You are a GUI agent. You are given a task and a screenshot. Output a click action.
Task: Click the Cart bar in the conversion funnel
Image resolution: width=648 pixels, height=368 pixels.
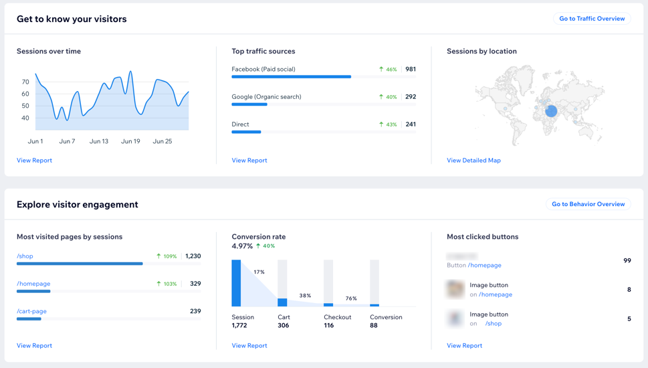[x=282, y=283]
